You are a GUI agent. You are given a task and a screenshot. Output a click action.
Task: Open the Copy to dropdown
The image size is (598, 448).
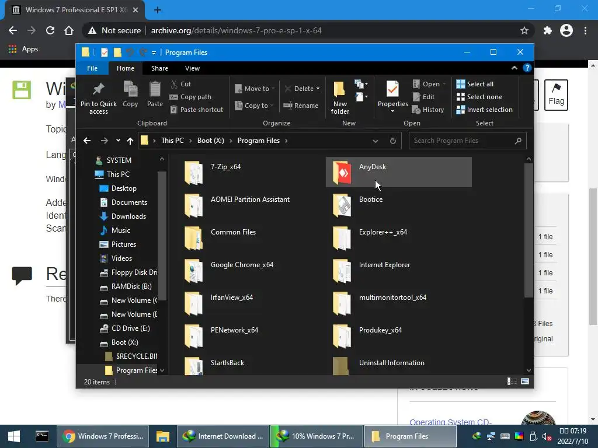[x=254, y=106]
